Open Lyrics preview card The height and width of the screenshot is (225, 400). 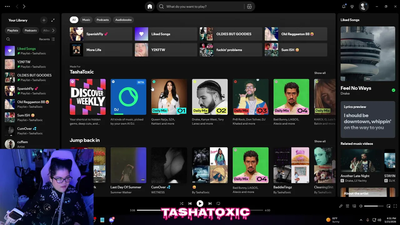(x=368, y=119)
